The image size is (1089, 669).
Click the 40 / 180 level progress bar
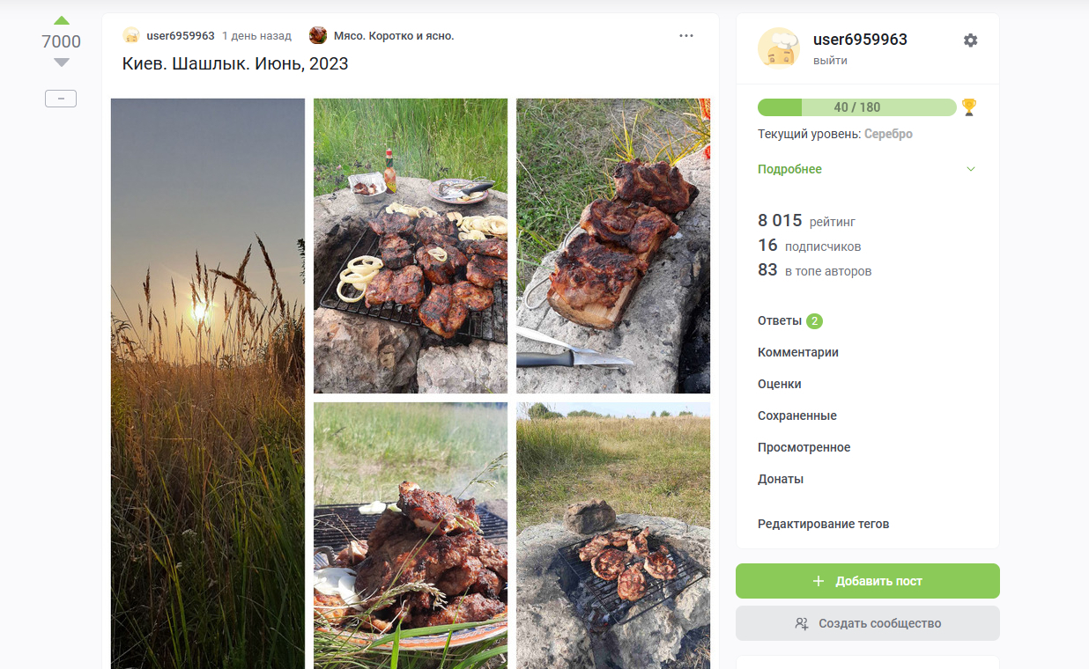tap(856, 107)
